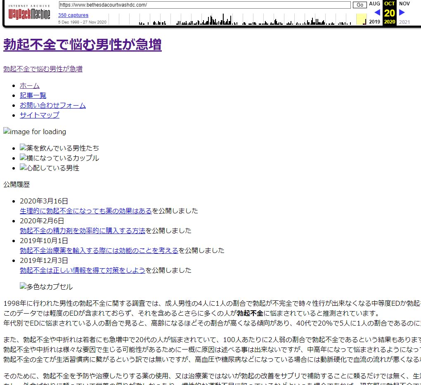Click the large 勃起不全で悩む男性が急増 heading link
The height and width of the screenshot is (385, 421).
point(83,45)
